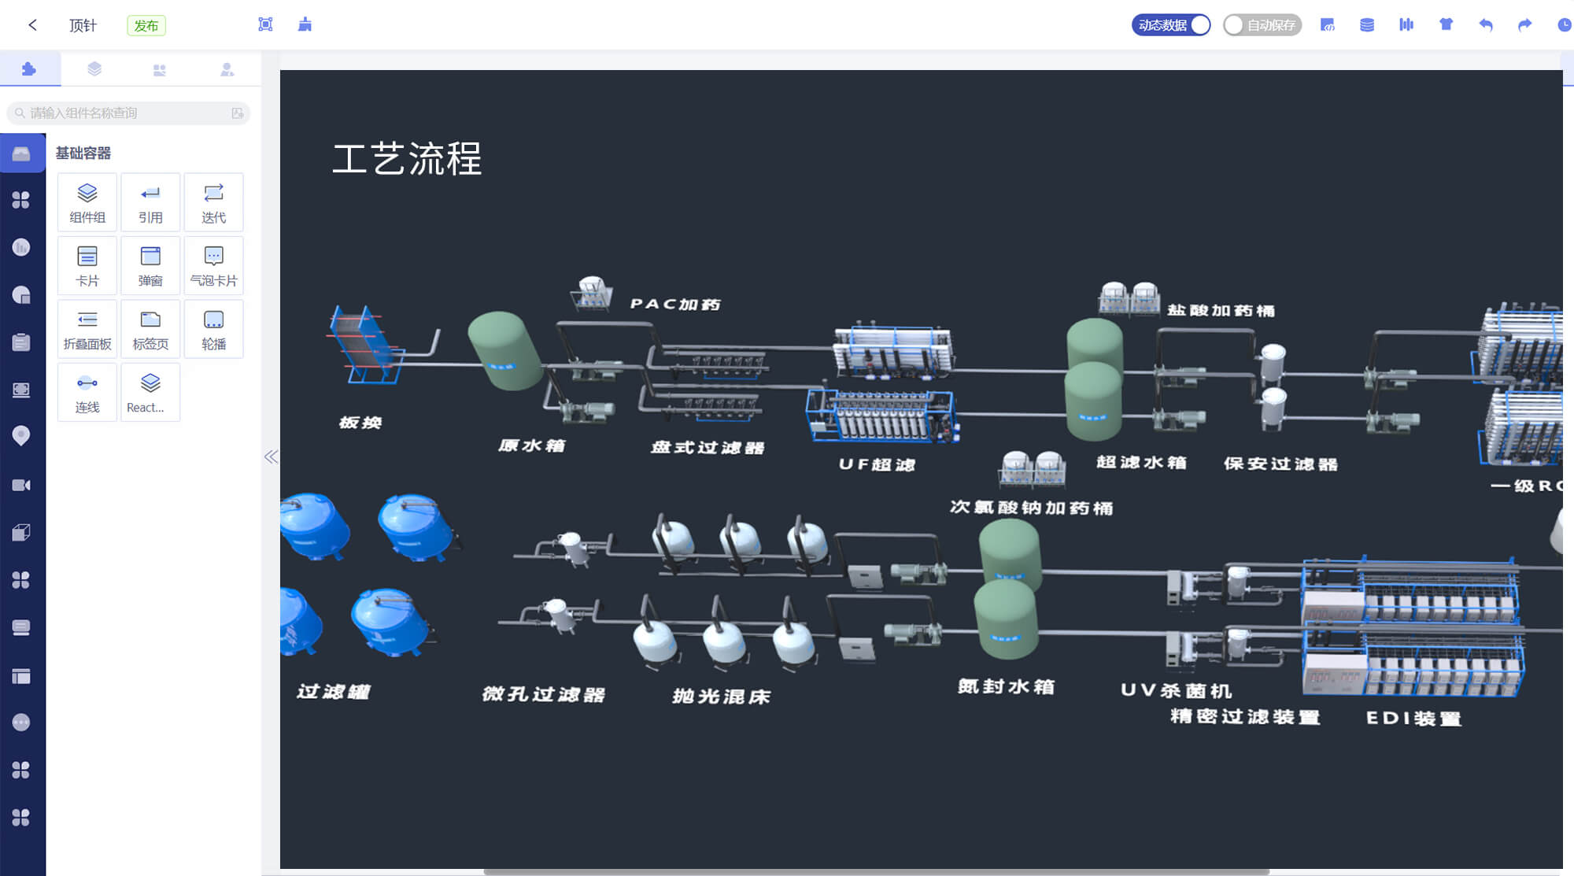
Task: Click the 发布 publish button
Action: click(x=146, y=25)
